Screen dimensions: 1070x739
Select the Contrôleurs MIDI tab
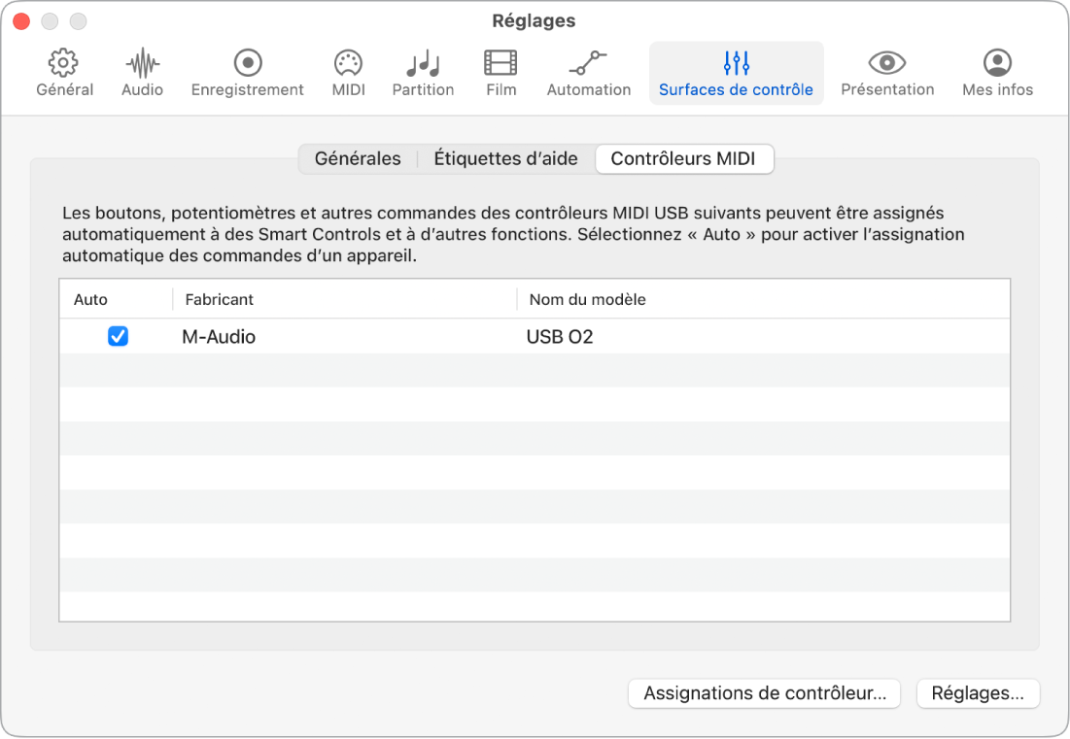click(x=683, y=158)
